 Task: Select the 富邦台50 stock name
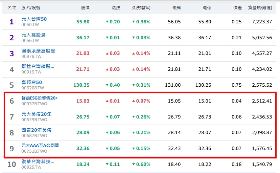click(31, 82)
